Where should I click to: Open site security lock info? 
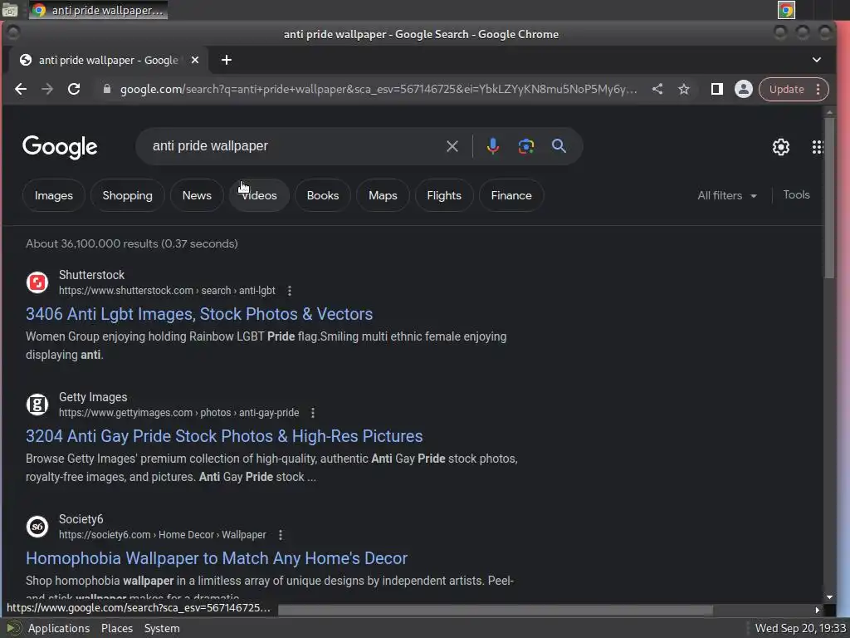(107, 89)
